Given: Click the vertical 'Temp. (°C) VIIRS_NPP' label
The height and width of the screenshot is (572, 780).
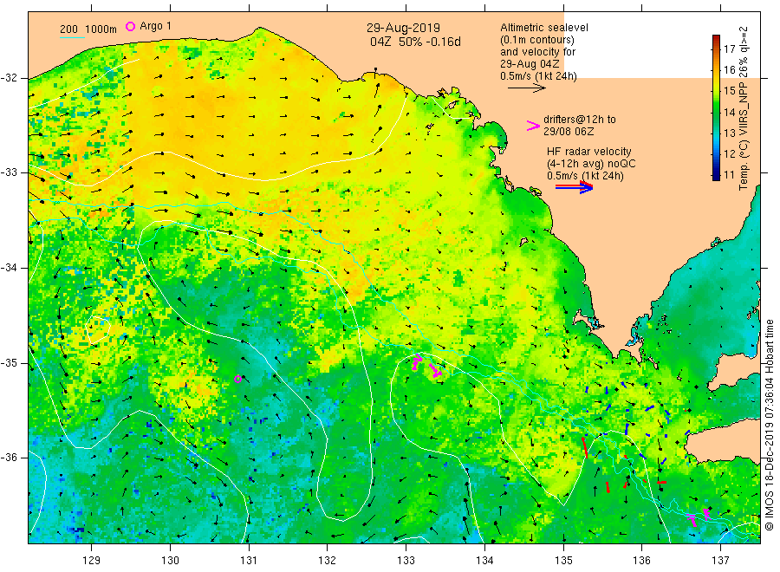Looking at the screenshot, I should click(744, 134).
